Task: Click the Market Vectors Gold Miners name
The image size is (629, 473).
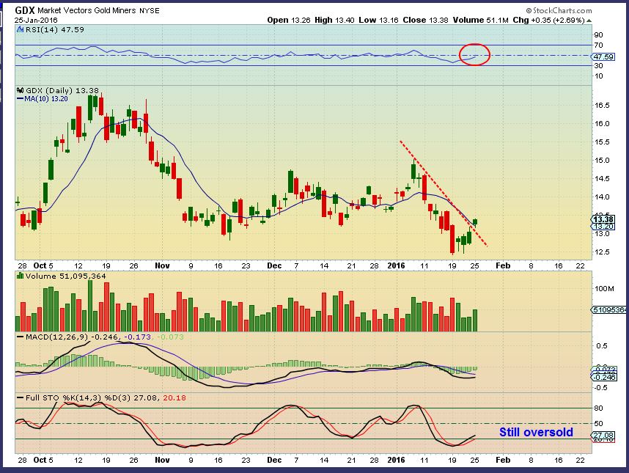Action: [87, 10]
